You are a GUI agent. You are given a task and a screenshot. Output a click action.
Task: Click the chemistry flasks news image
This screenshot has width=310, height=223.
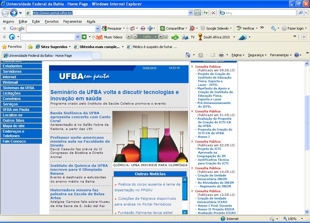(x=150, y=137)
